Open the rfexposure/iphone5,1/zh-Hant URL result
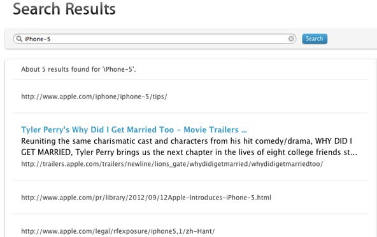377x237 pixels. pos(118,231)
